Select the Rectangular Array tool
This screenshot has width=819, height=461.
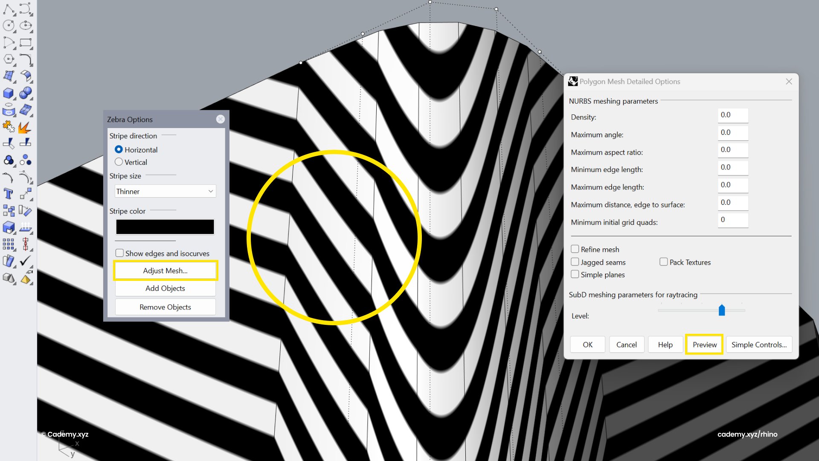[x=9, y=245]
